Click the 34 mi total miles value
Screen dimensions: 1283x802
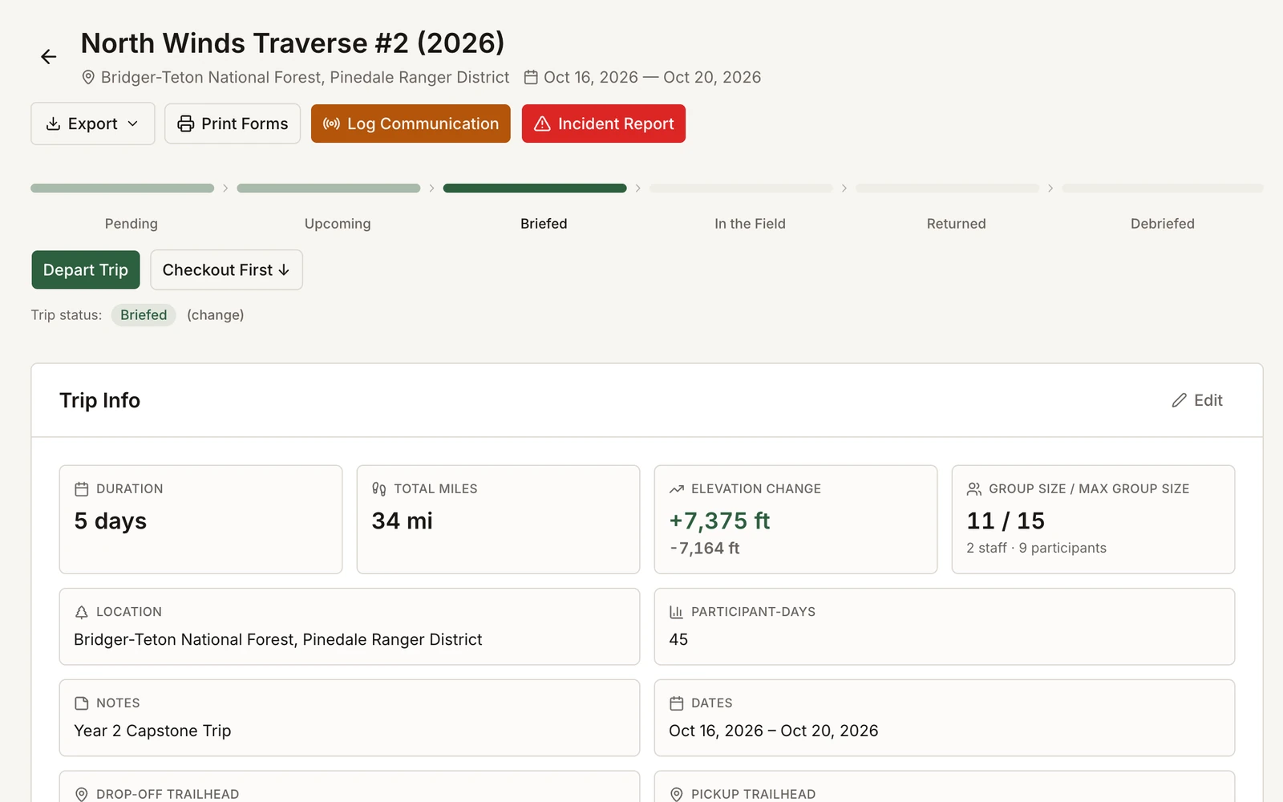(403, 521)
